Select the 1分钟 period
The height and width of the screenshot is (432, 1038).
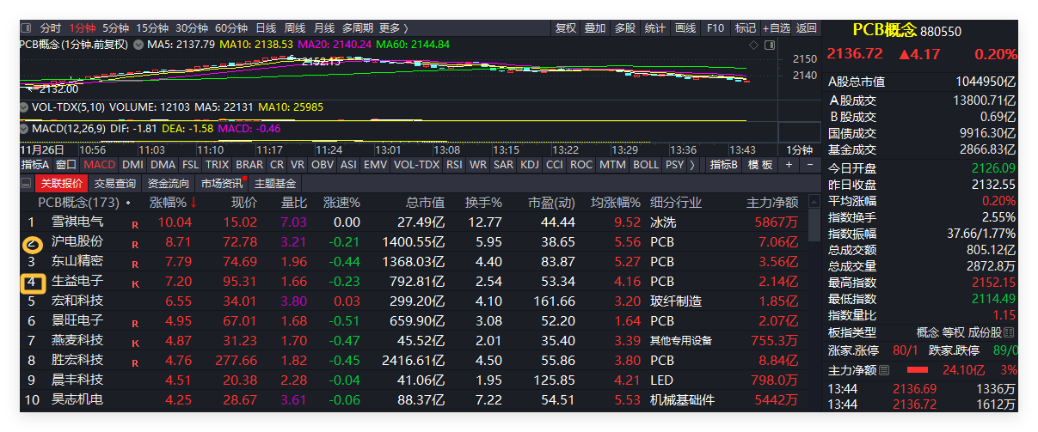click(83, 28)
